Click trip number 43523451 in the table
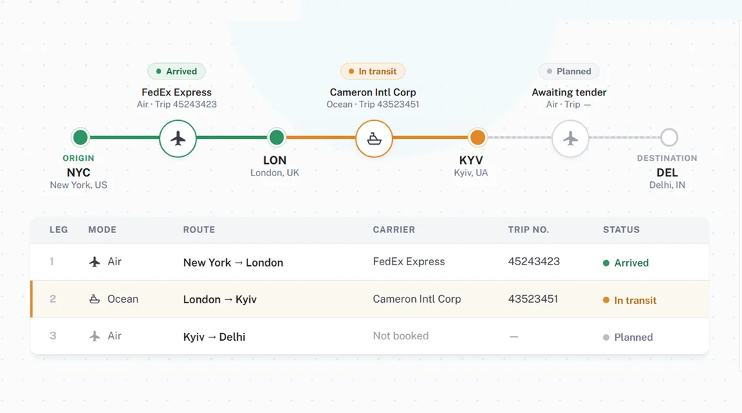Image resolution: width=742 pixels, height=413 pixels. pos(533,299)
